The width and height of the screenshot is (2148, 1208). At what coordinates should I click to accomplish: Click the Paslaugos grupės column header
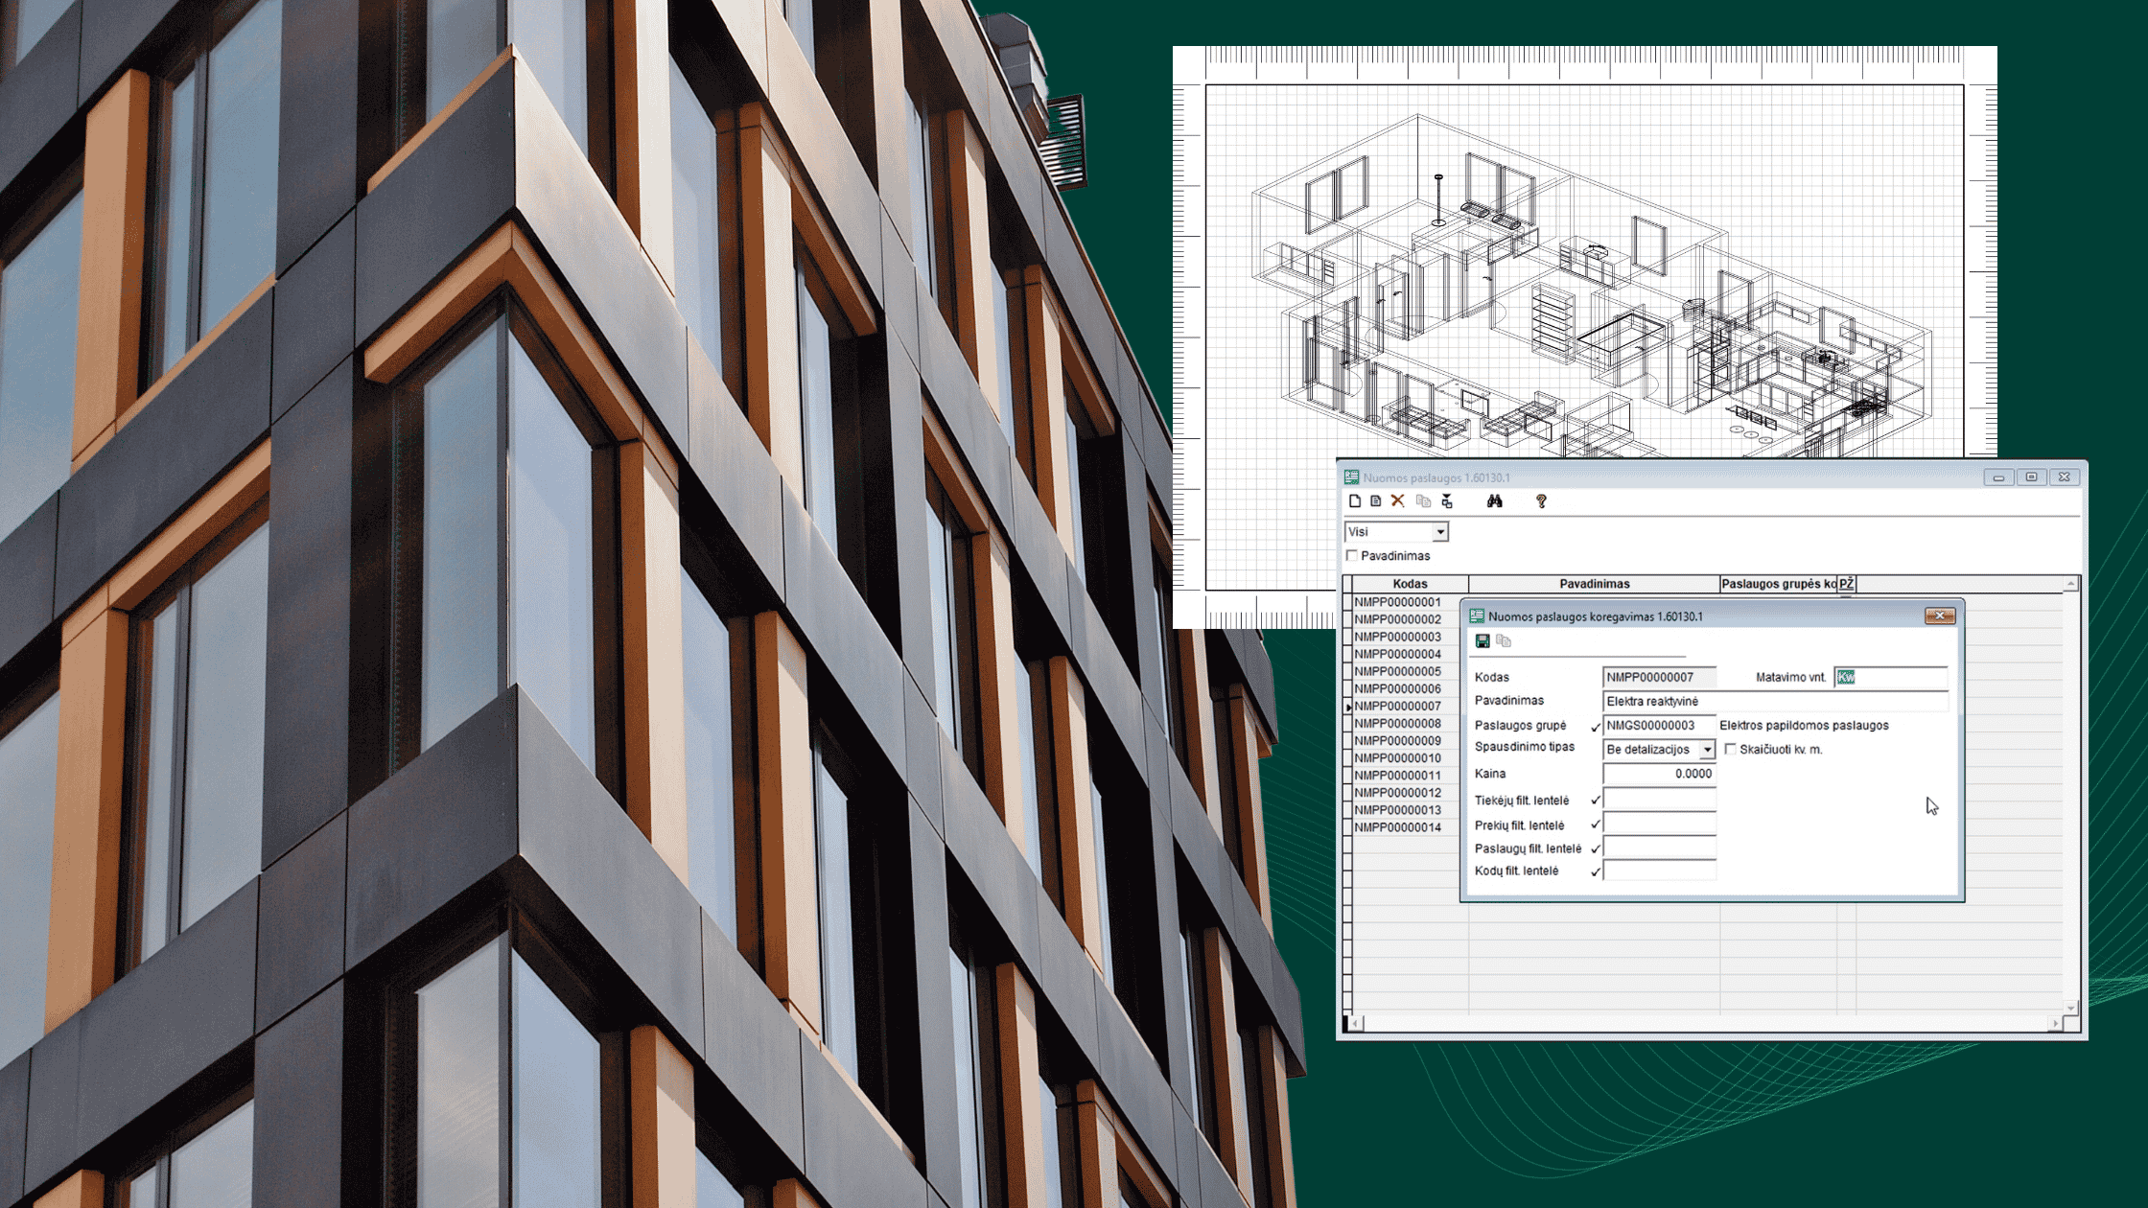pyautogui.click(x=1778, y=584)
